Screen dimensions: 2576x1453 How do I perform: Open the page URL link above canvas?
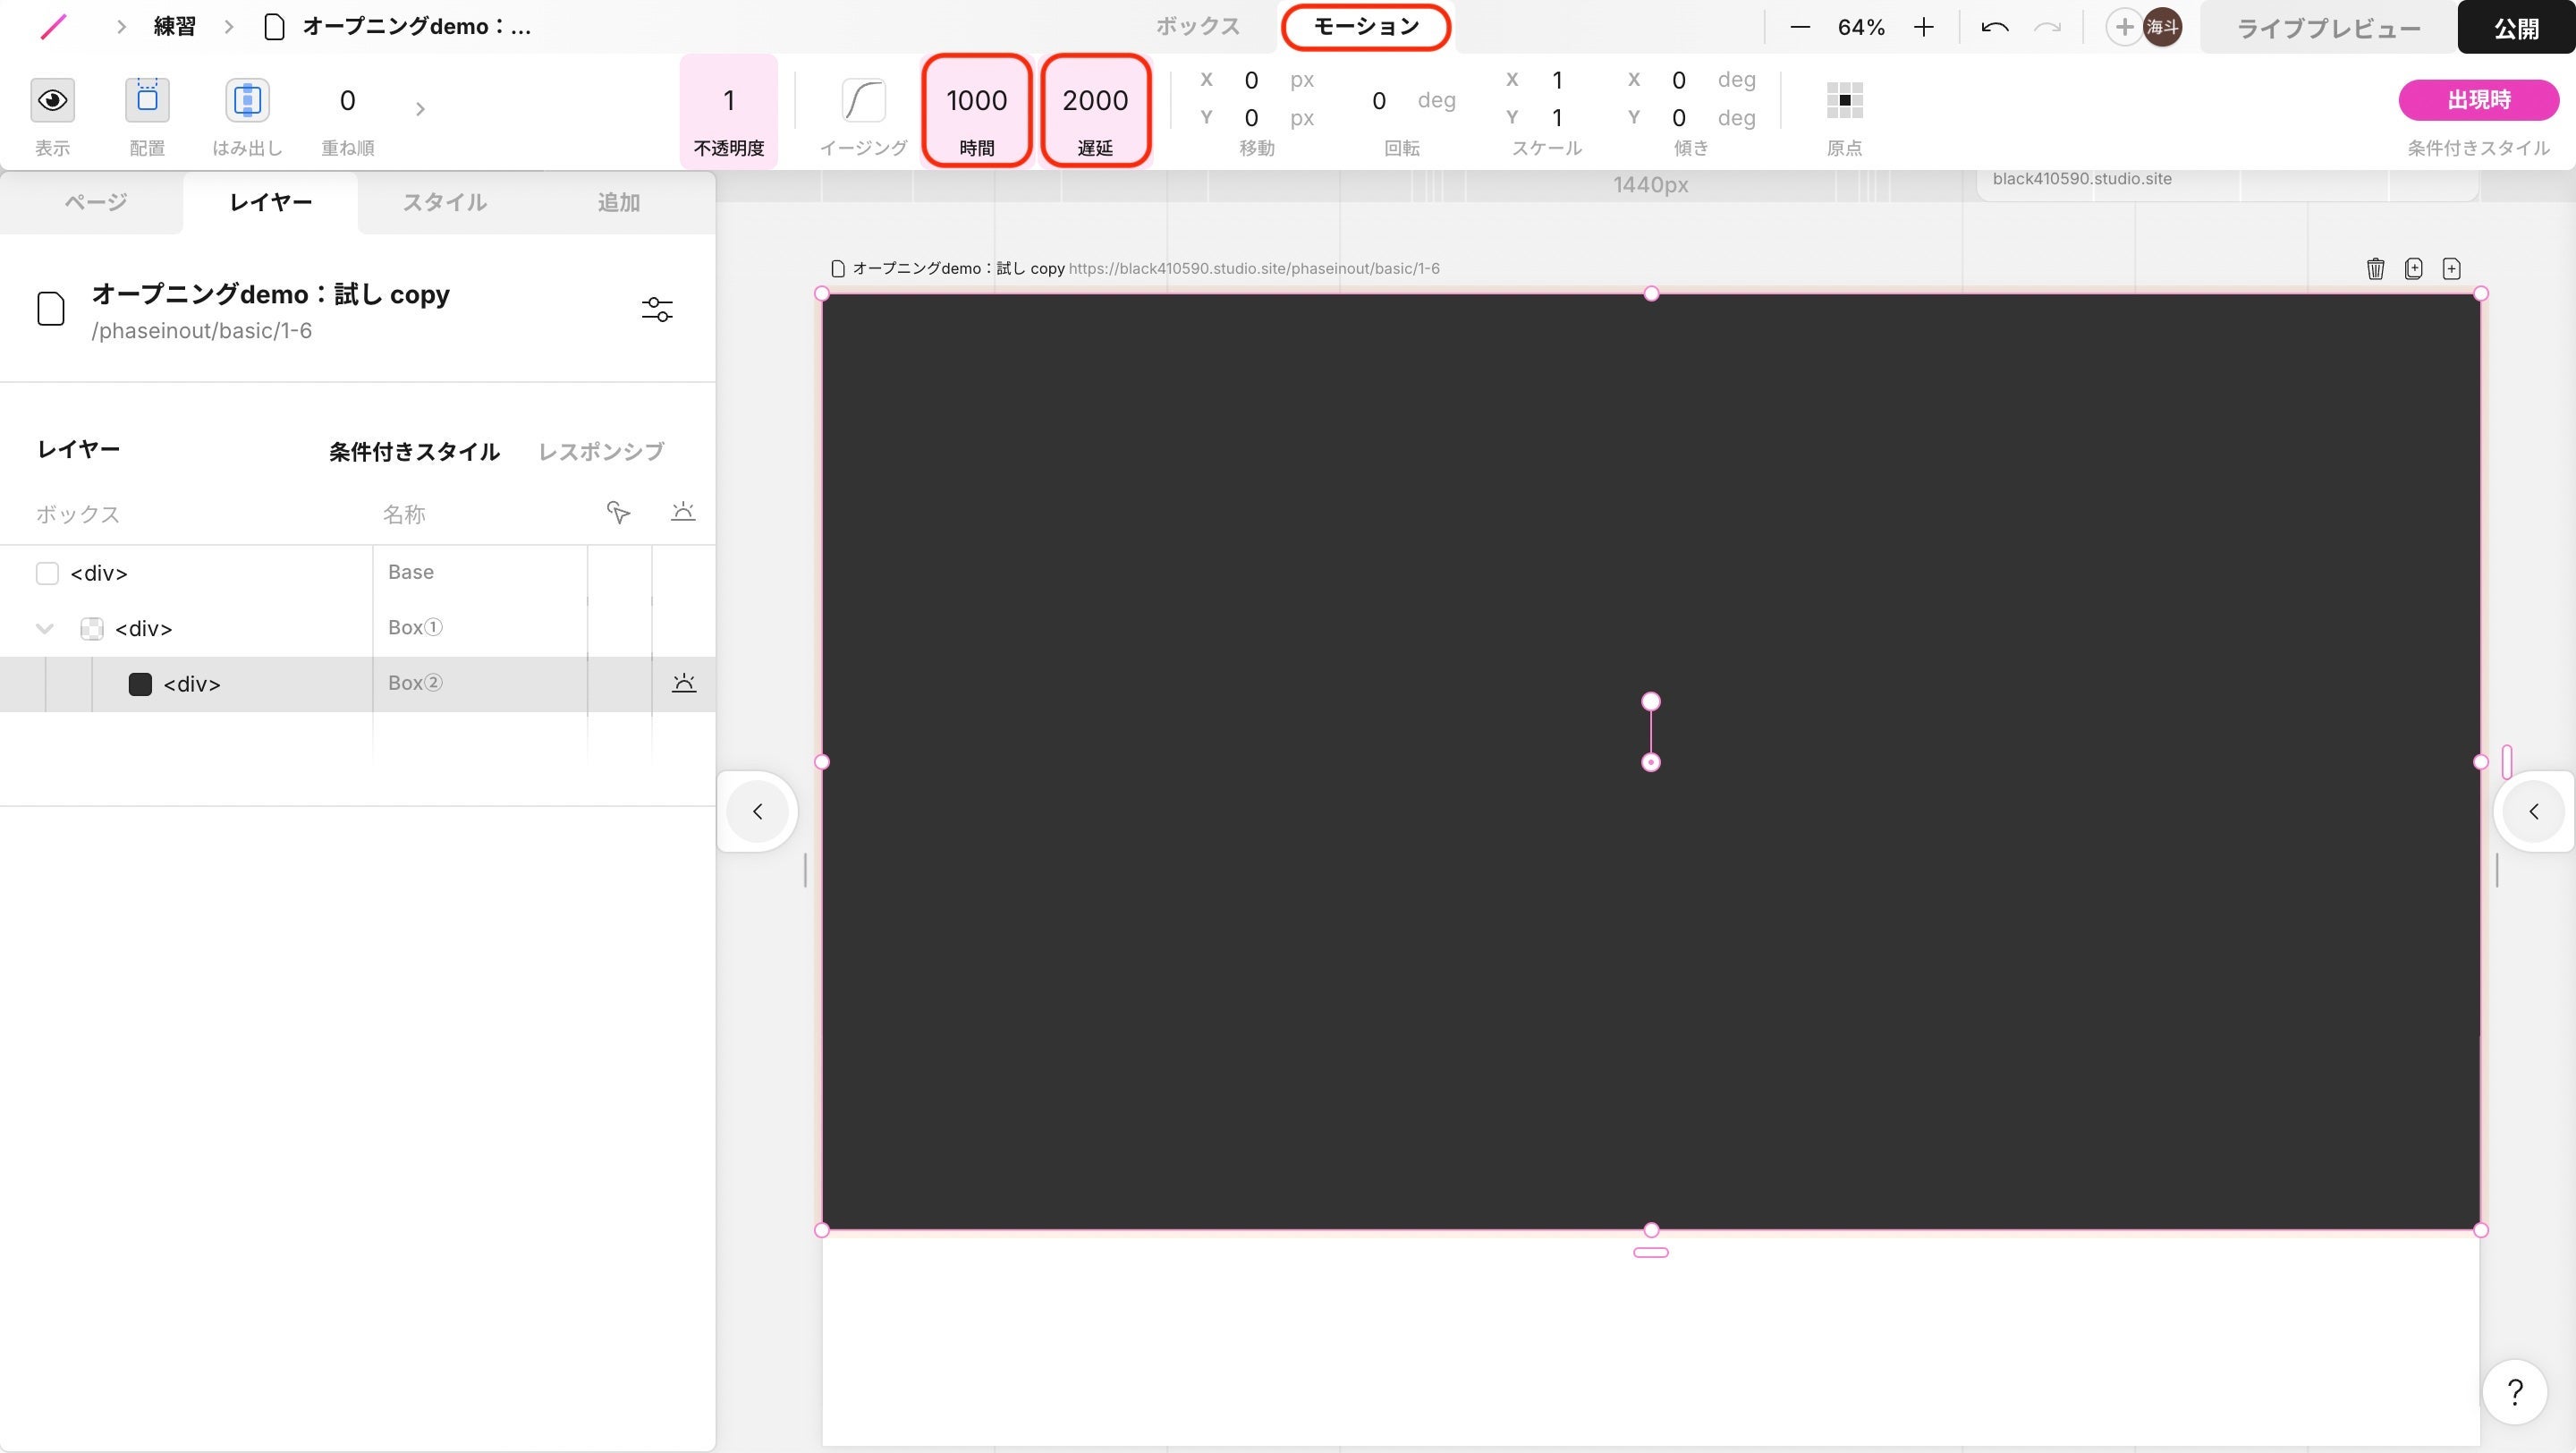1254,268
